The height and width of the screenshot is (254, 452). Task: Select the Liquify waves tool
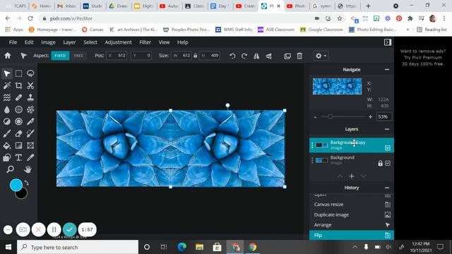7,97
